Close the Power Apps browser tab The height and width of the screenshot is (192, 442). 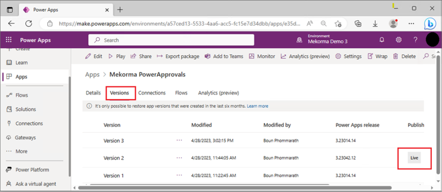click(x=107, y=10)
